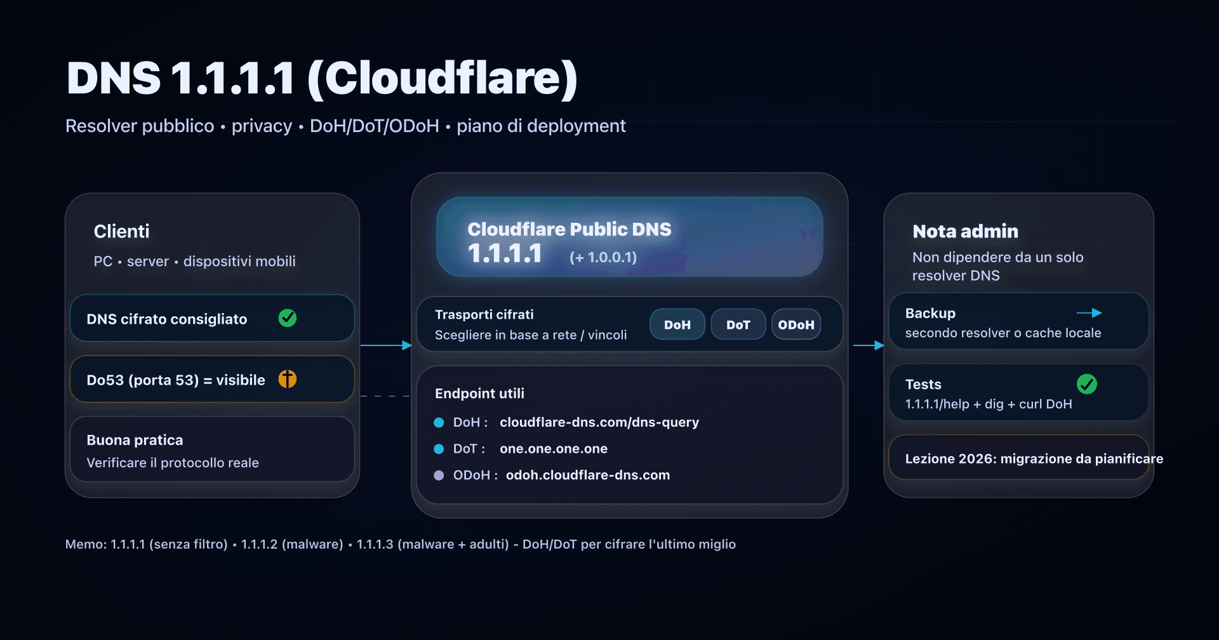
Task: Switch to the Clienti panel
Action: point(122,231)
